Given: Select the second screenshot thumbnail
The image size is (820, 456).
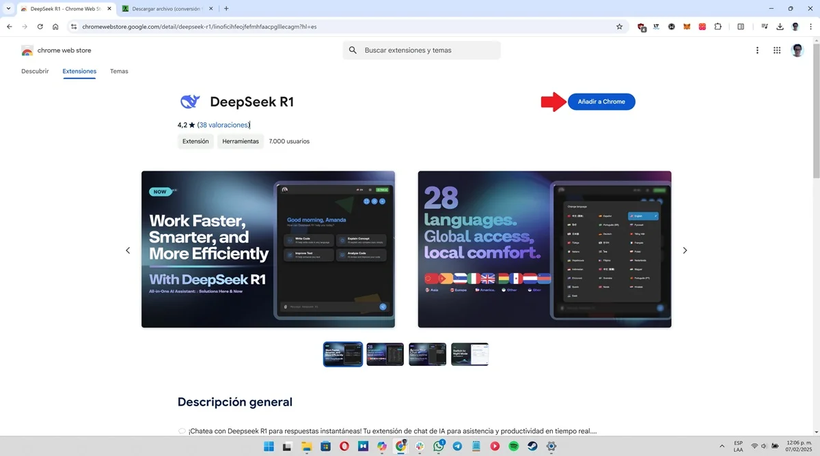Looking at the screenshot, I should coord(385,354).
